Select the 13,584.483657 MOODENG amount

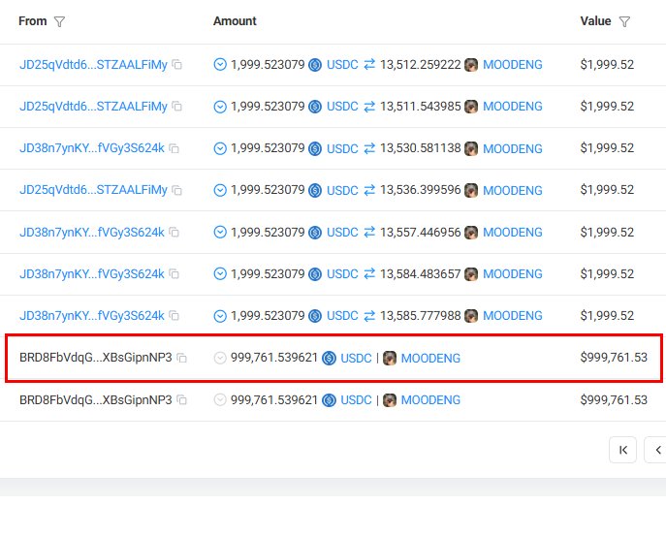coord(421,273)
